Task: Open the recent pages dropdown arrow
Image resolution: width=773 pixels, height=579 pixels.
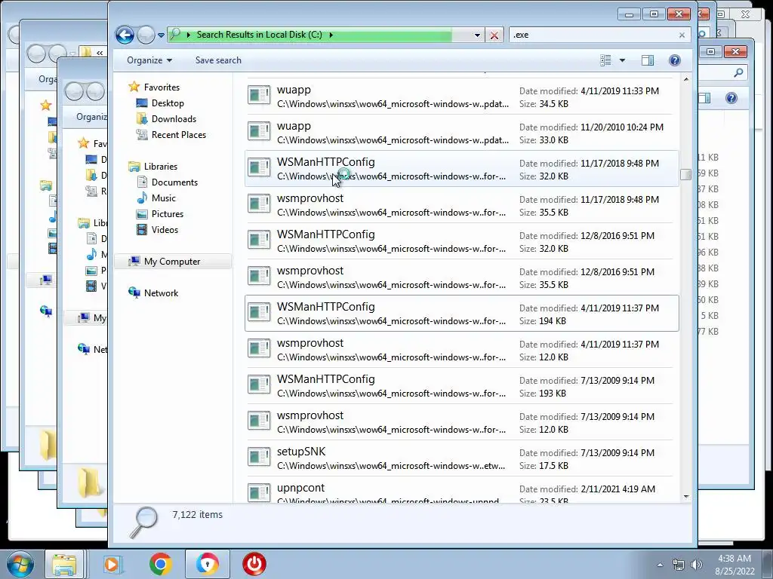Action: [x=161, y=35]
